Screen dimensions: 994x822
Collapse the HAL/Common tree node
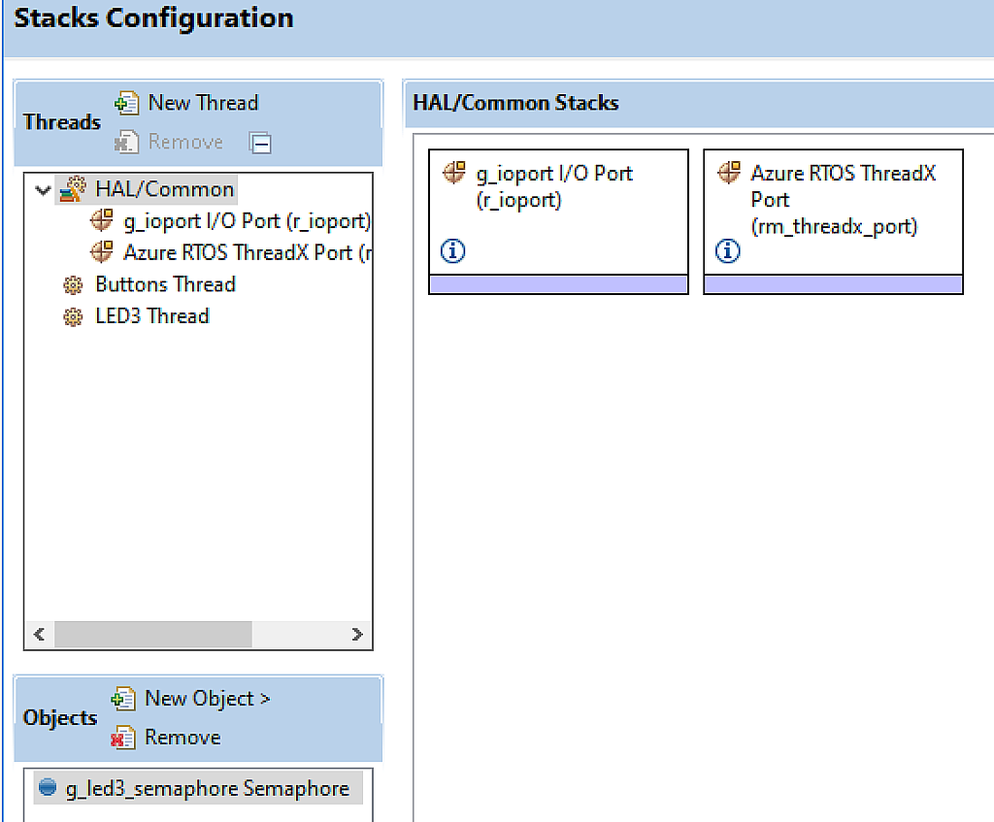pyautogui.click(x=41, y=188)
